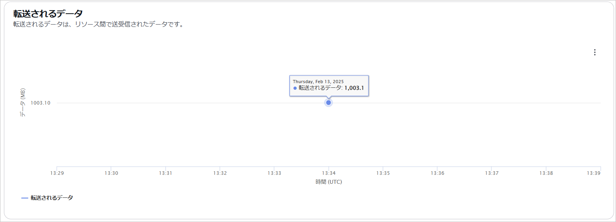
Task: Click the blue legend line swatch
Action: coord(25,198)
